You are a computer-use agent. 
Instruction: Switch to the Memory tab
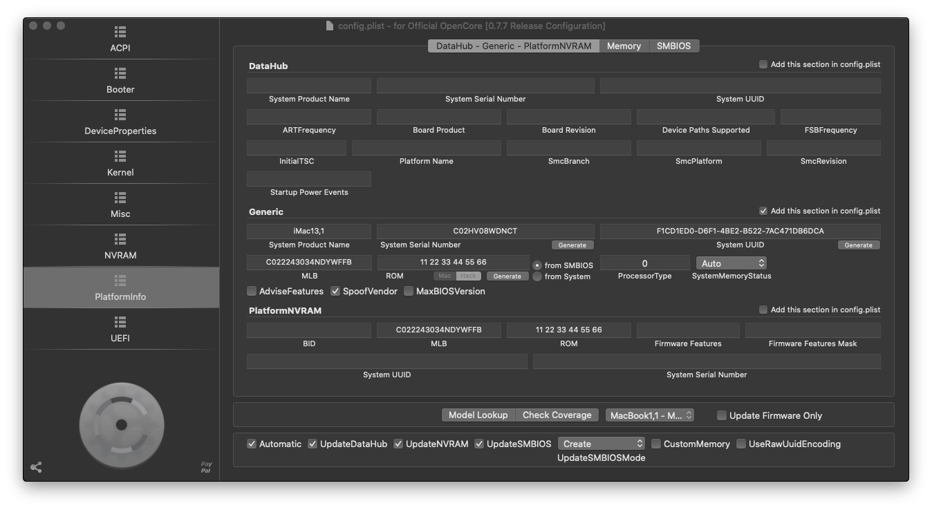624,46
